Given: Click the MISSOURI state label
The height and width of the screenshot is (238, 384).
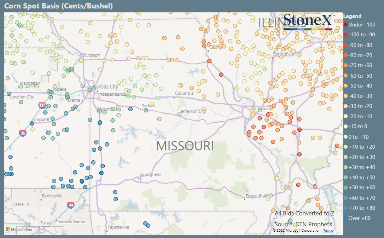Looking at the screenshot, I should (x=185, y=146).
